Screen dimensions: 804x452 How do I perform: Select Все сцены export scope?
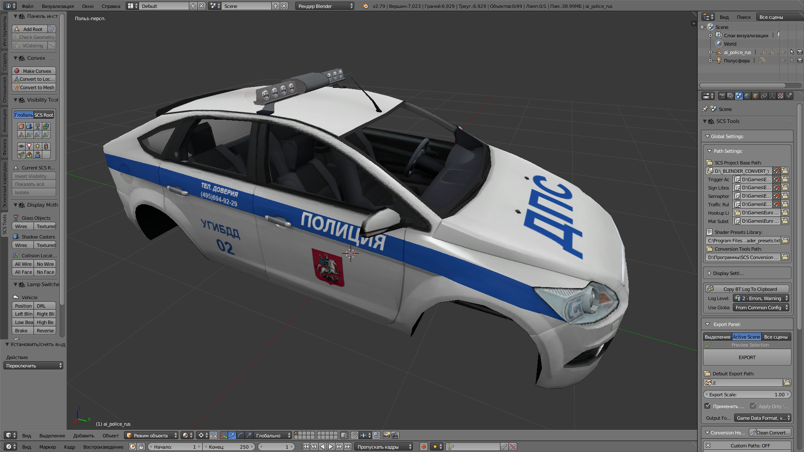point(776,337)
